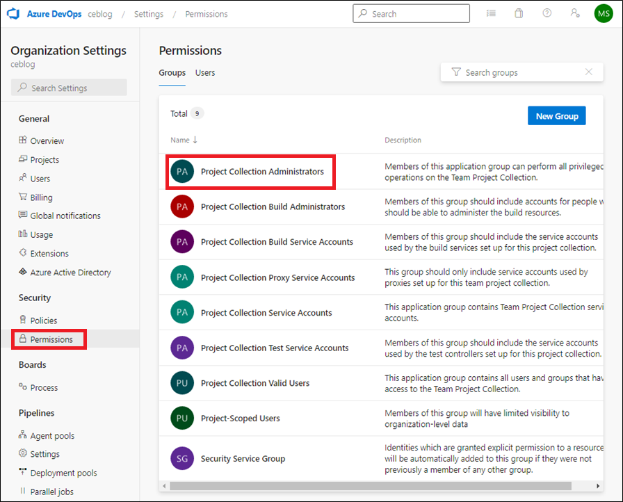Image resolution: width=623 pixels, height=502 pixels.
Task: Open the MS profile avatar
Action: tap(604, 13)
